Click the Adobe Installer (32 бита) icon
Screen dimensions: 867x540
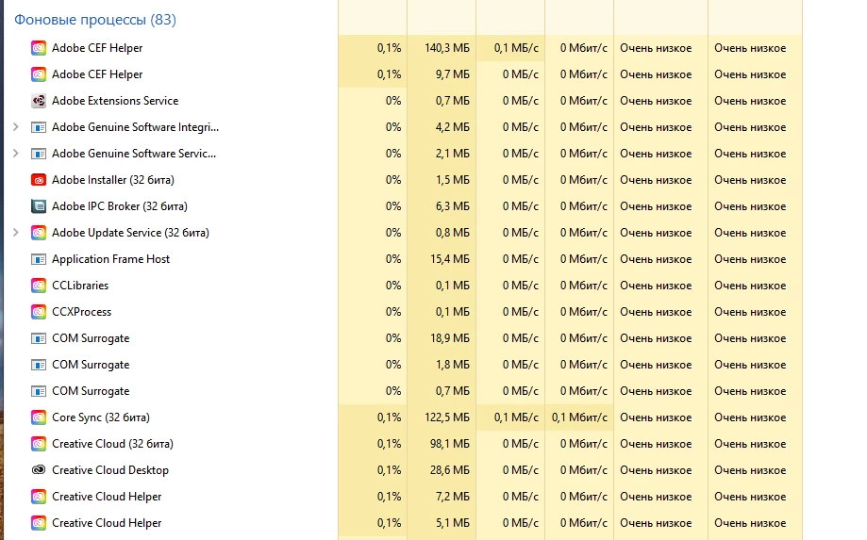[38, 180]
